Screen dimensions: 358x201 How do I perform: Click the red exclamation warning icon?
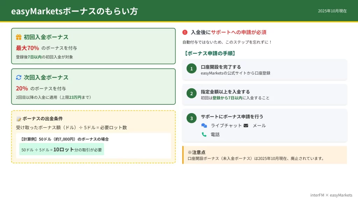point(185,32)
